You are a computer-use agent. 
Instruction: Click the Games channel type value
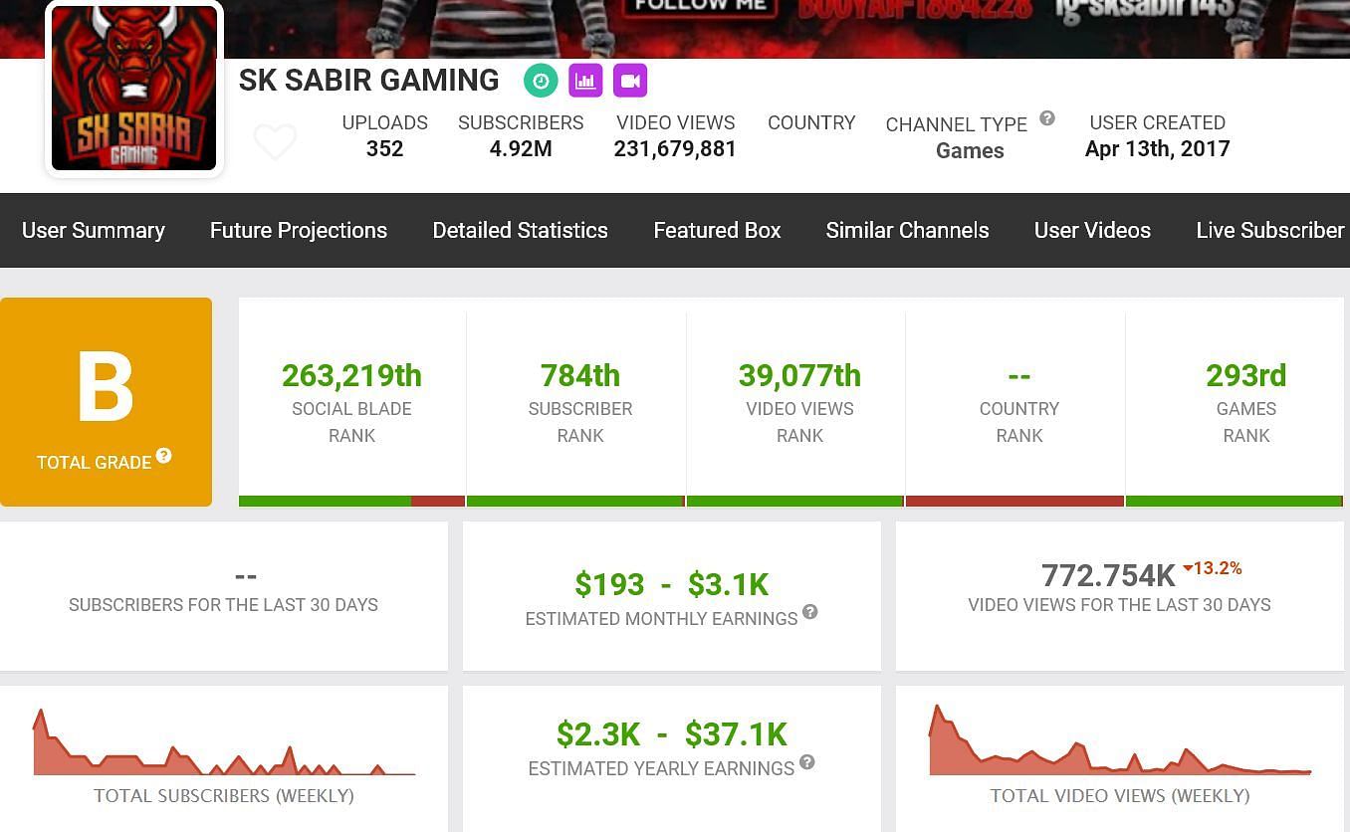[970, 151]
